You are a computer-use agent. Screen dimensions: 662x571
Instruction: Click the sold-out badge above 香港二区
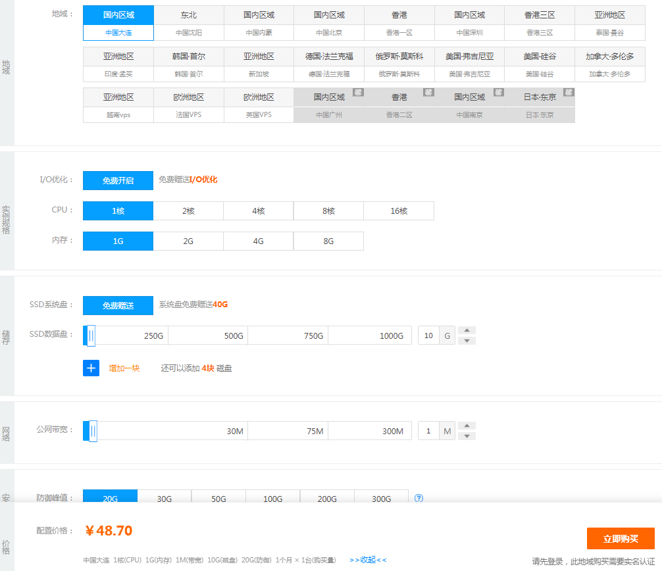(x=428, y=93)
